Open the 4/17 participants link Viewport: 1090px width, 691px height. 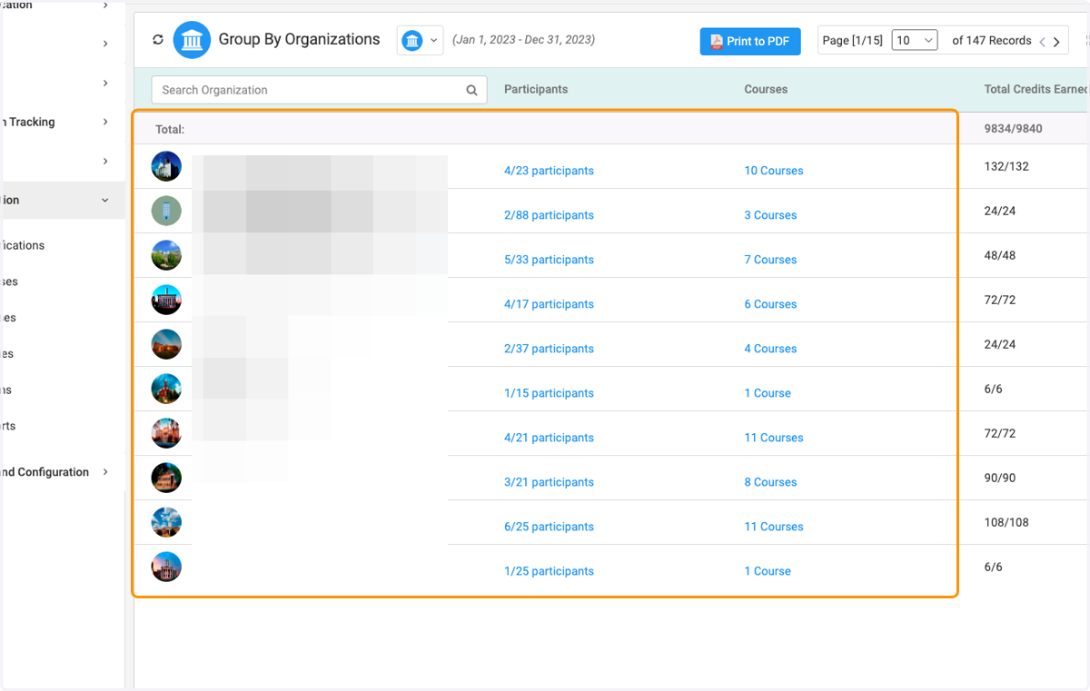[x=549, y=304]
